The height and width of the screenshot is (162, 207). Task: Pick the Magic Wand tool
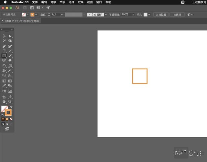click(4, 41)
